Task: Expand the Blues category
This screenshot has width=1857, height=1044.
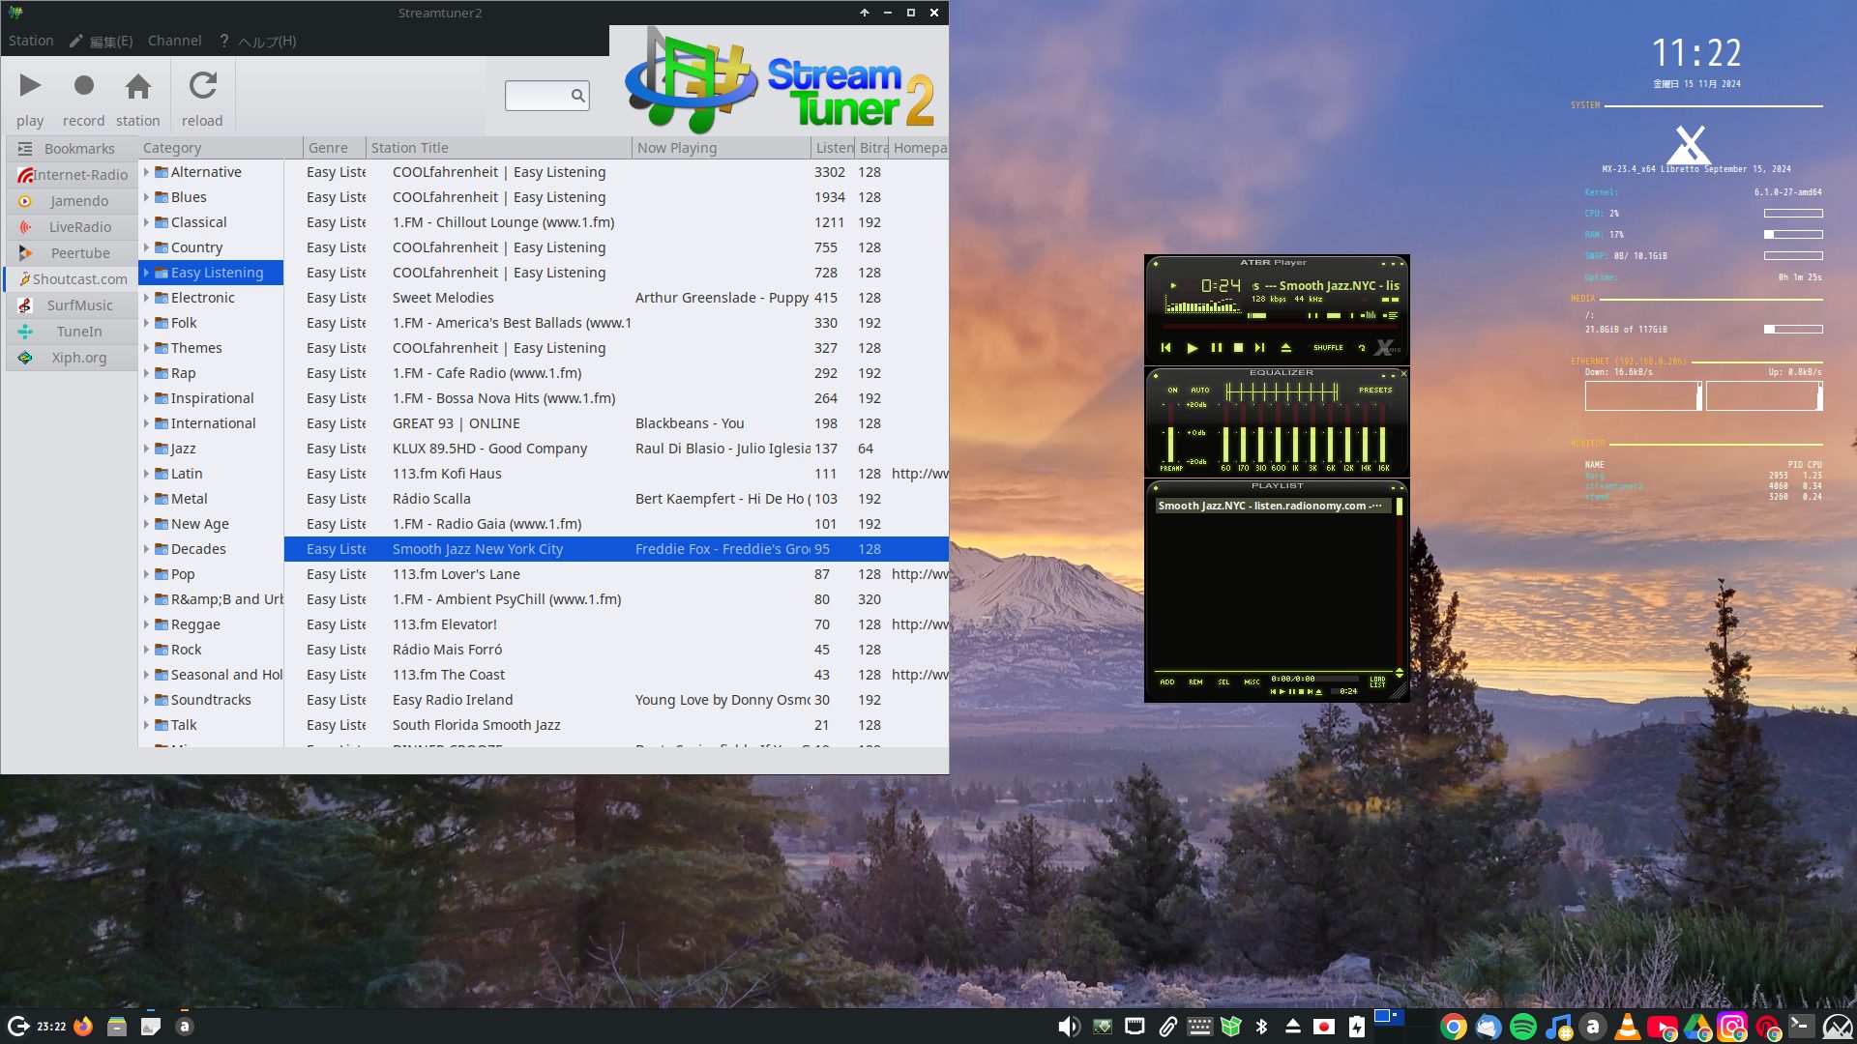Action: pos(147,197)
